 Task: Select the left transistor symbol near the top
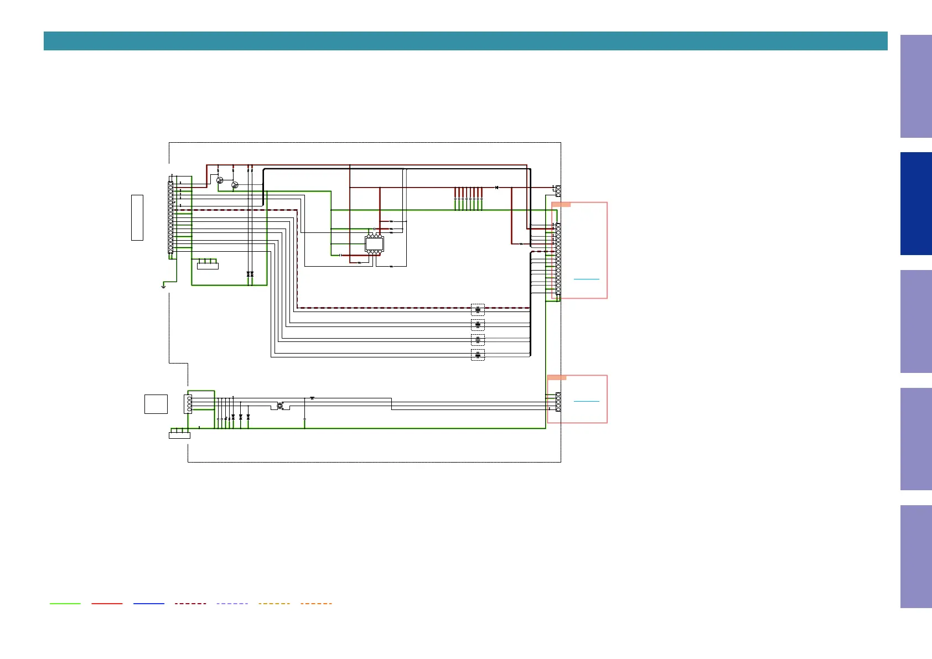220,180
